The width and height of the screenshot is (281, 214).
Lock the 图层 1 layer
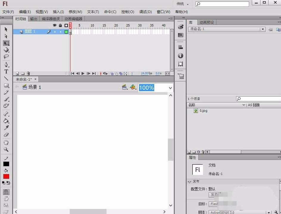click(60, 31)
